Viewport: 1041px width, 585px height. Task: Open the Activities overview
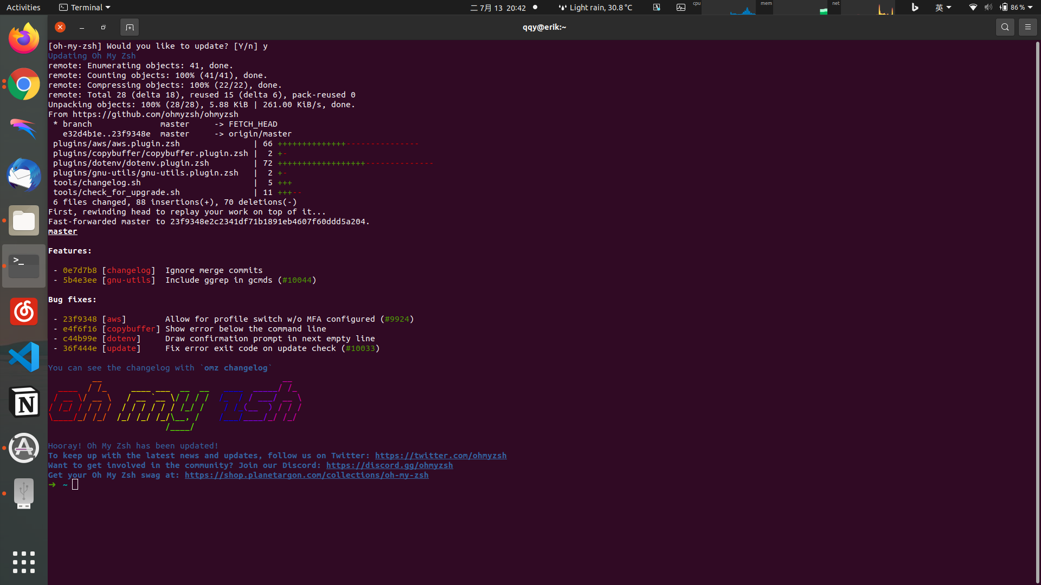[x=23, y=8]
